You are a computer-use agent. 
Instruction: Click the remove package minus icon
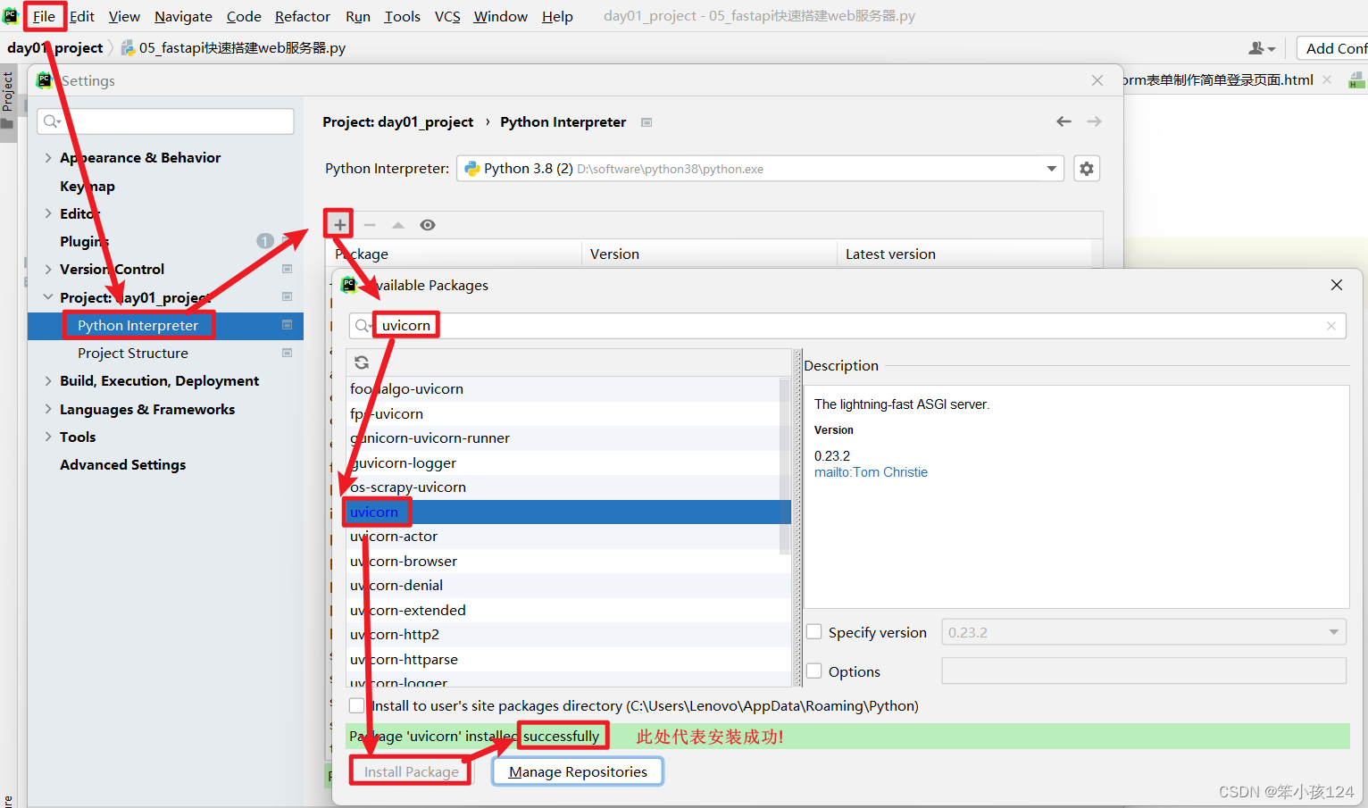pos(370,225)
